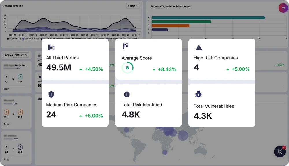Toggle the Dark Web News legend entry
The height and width of the screenshot is (166, 289).
click(x=31, y=39)
